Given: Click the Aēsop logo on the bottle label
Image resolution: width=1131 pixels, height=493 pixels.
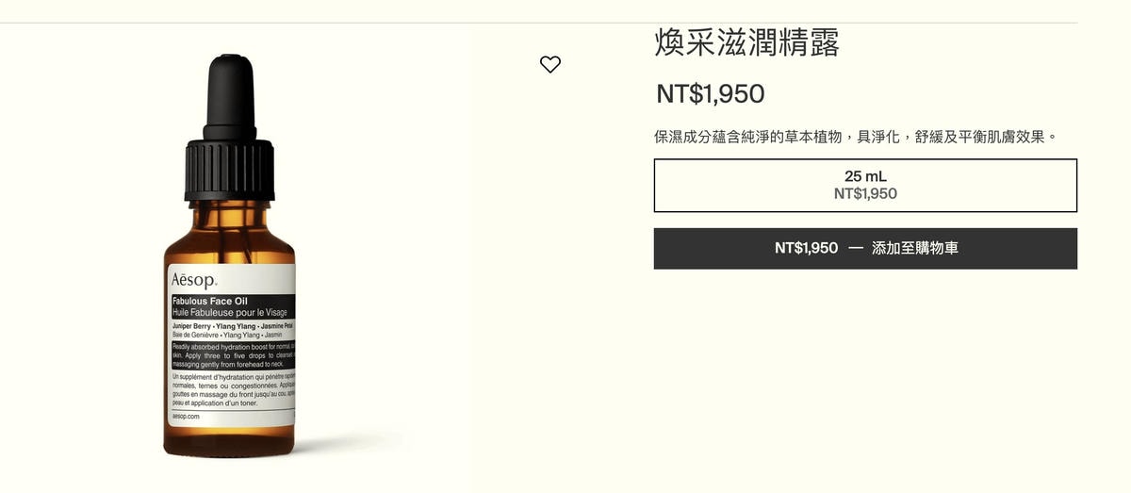Looking at the screenshot, I should coord(194,280).
